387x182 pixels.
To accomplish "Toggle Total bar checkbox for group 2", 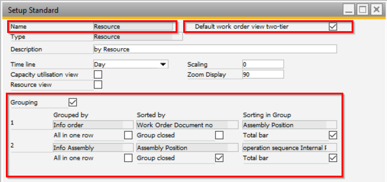I will point(333,158).
